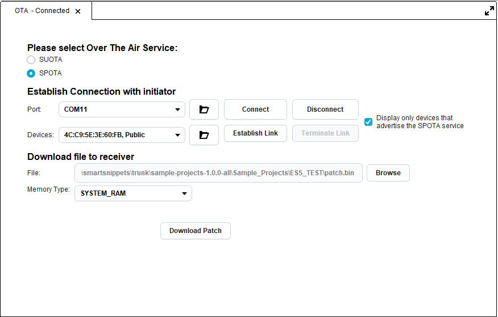498x317 pixels.
Task: Select the SPOTA radio button
Action: (x=31, y=73)
